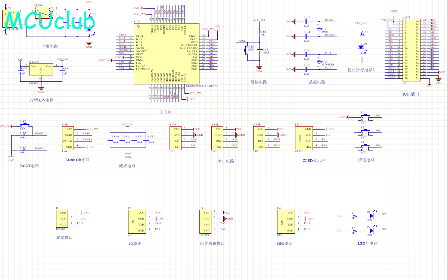Select the S_C13 100nF filter capacitor
Screen dimensions: 447x280
146,140
